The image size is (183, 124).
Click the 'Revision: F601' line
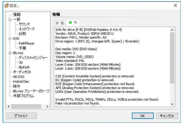pos(81,38)
